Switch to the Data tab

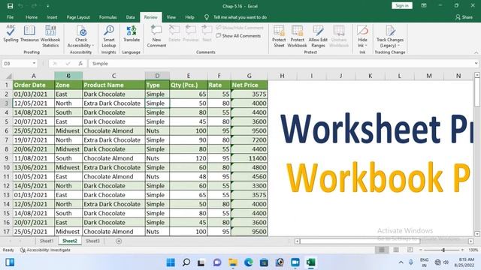(x=130, y=17)
